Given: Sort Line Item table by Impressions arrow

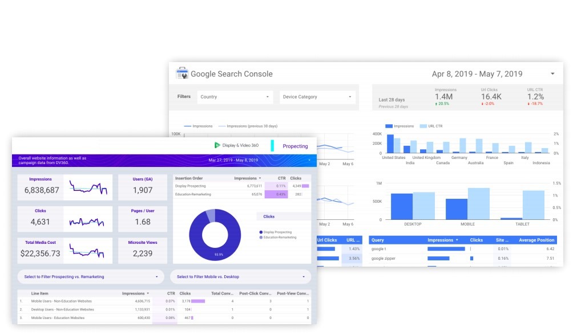Looking at the screenshot, I should pos(148,293).
